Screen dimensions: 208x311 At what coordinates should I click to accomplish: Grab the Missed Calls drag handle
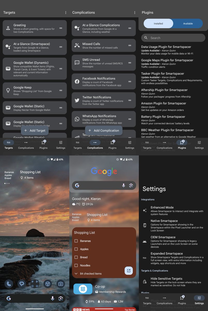pyautogui.click(x=130, y=45)
